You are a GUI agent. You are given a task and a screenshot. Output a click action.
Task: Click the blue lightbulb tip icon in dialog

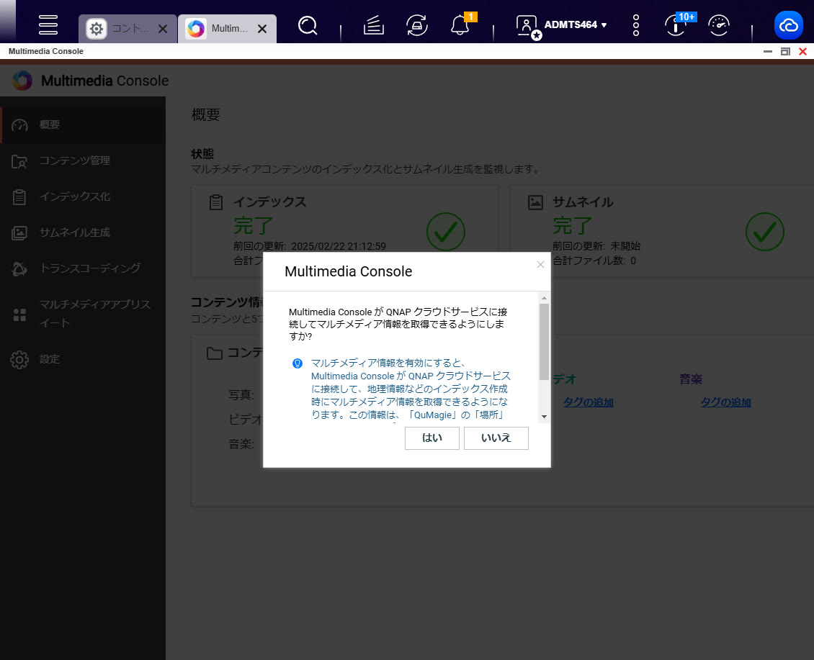(x=298, y=363)
